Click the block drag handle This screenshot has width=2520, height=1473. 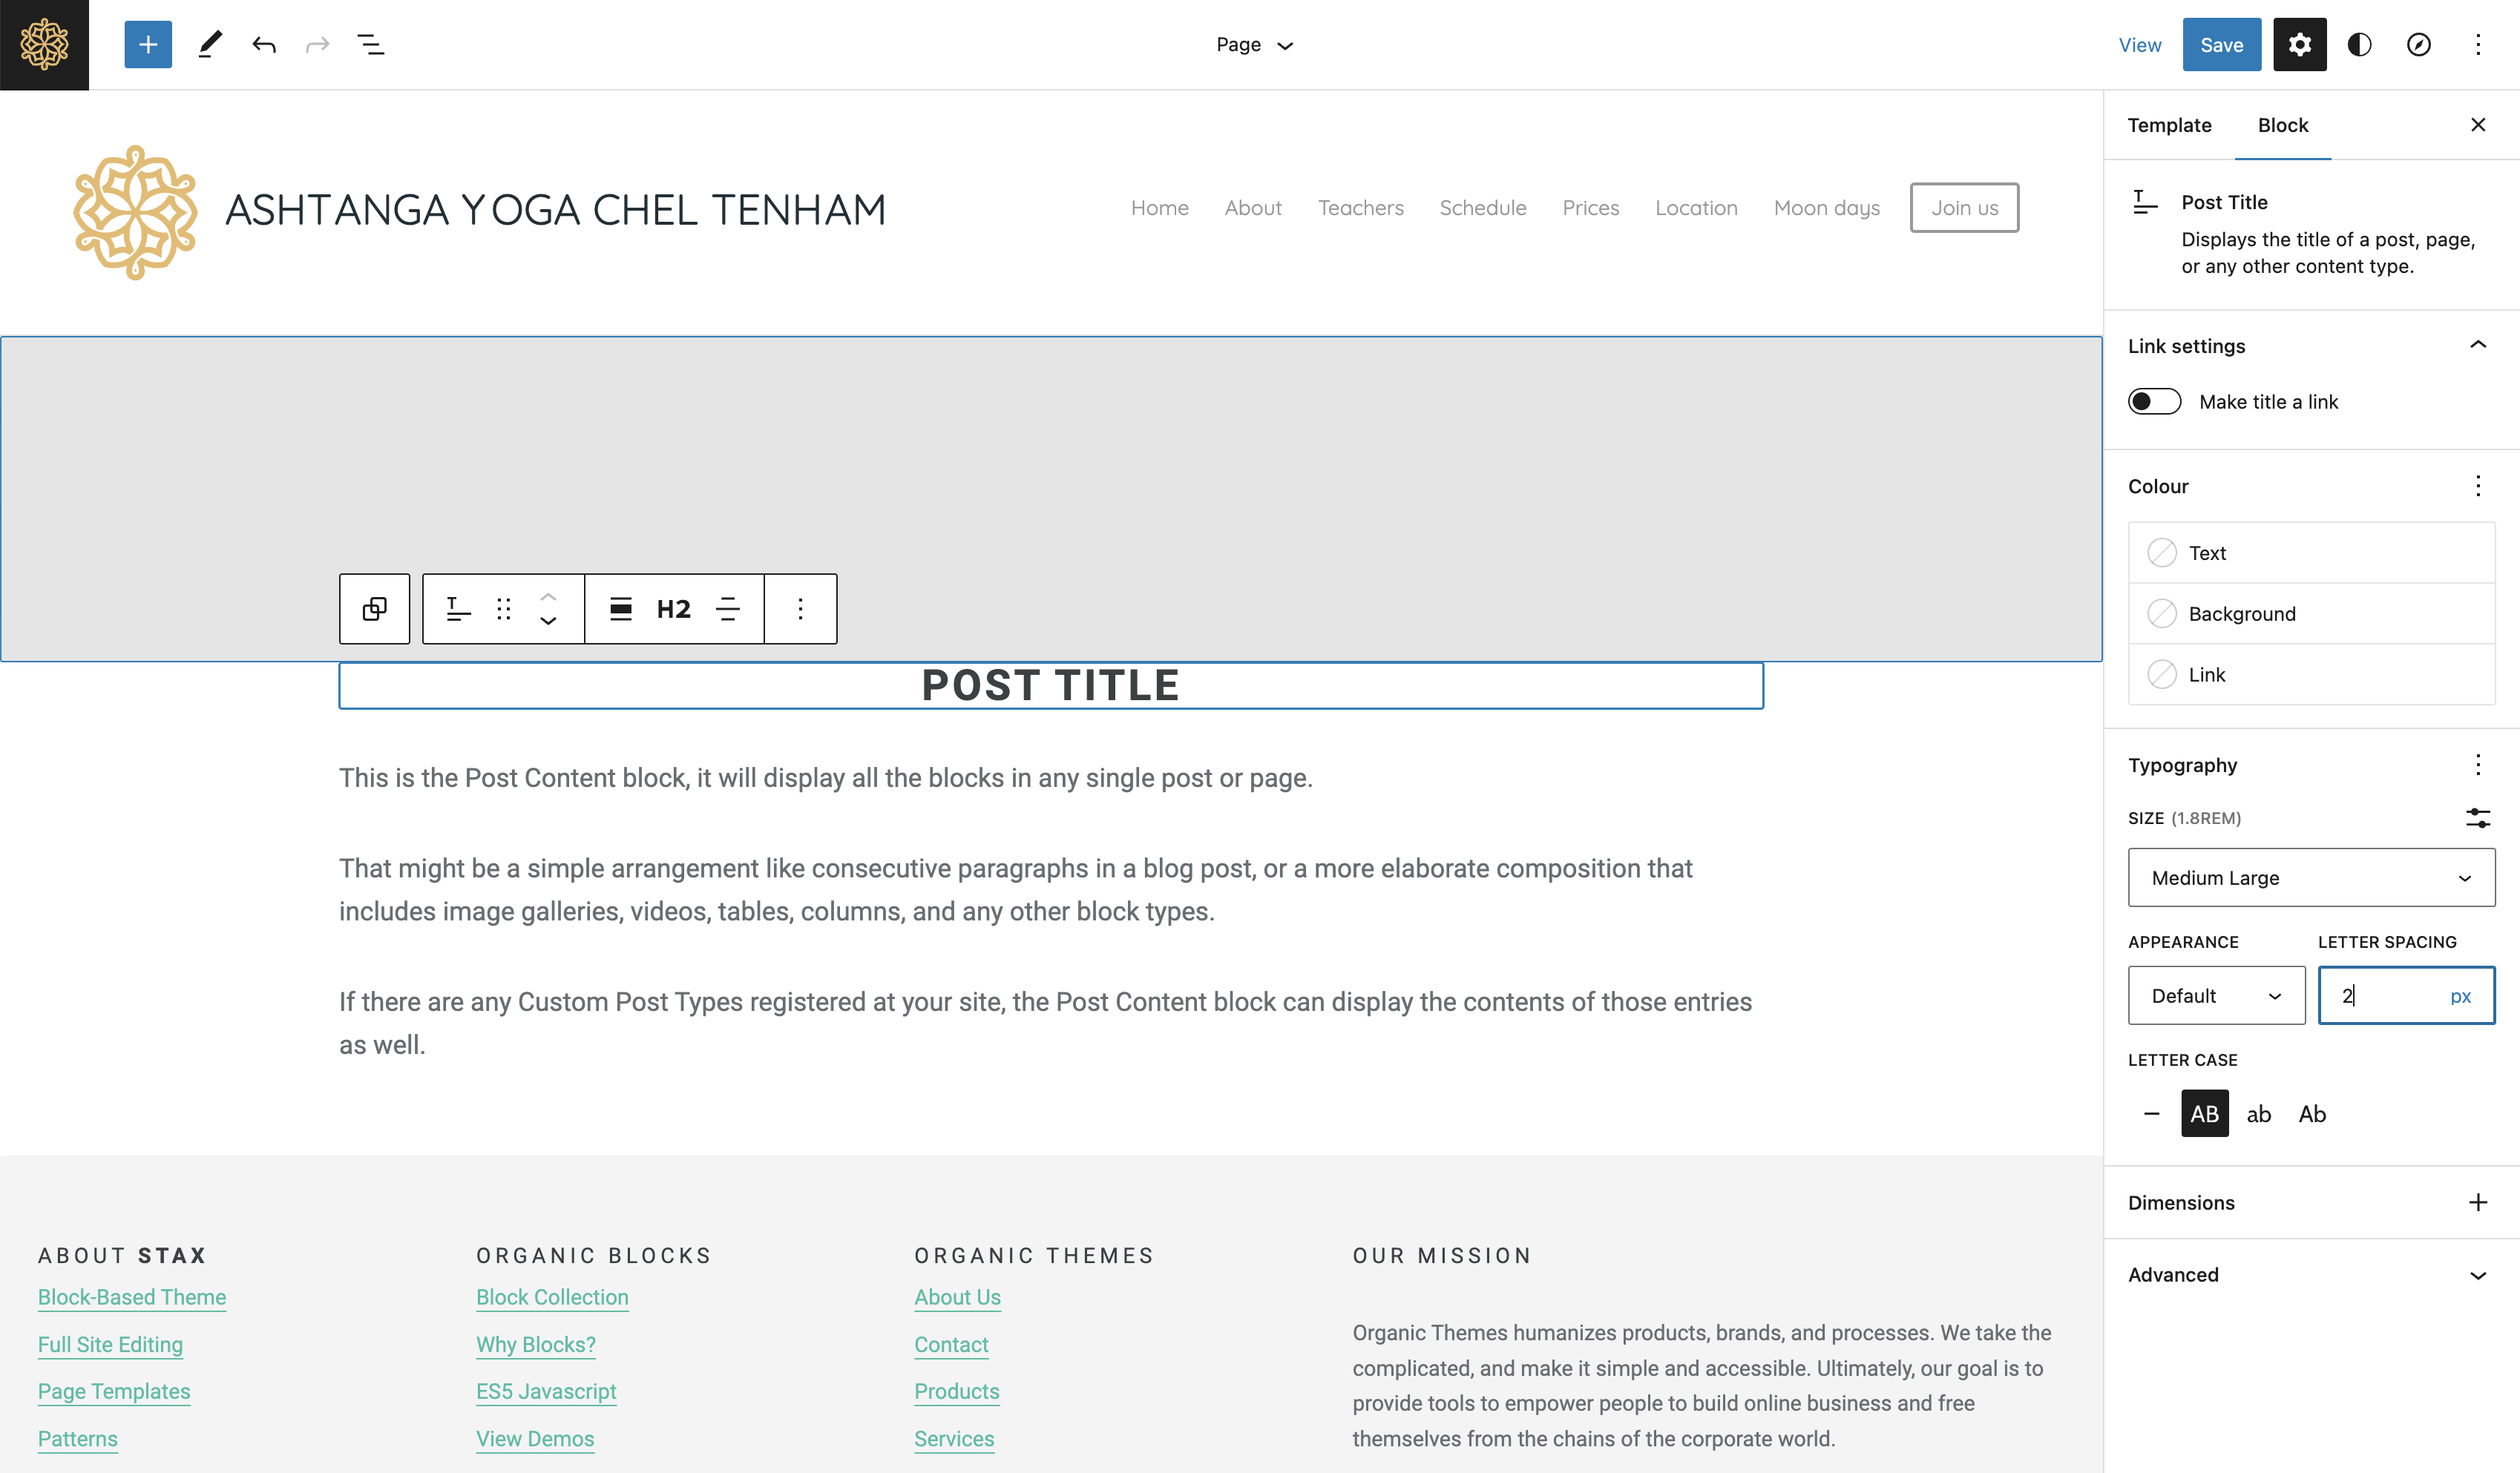(x=504, y=609)
